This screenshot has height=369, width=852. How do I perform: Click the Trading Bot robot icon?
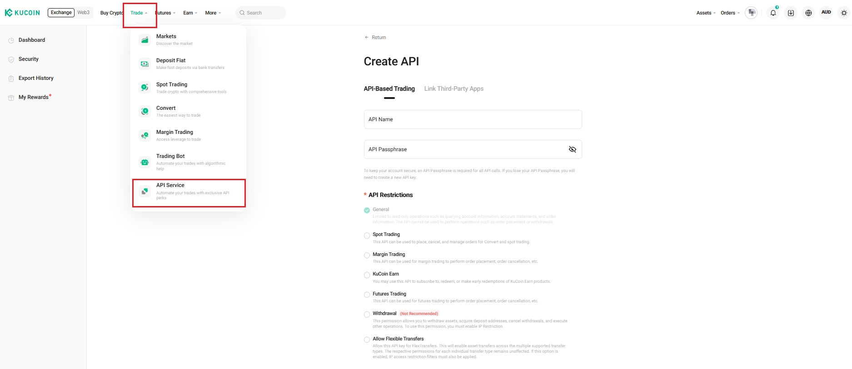(144, 162)
